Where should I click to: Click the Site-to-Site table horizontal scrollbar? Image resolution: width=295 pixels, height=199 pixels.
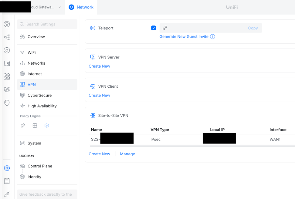(192, 146)
